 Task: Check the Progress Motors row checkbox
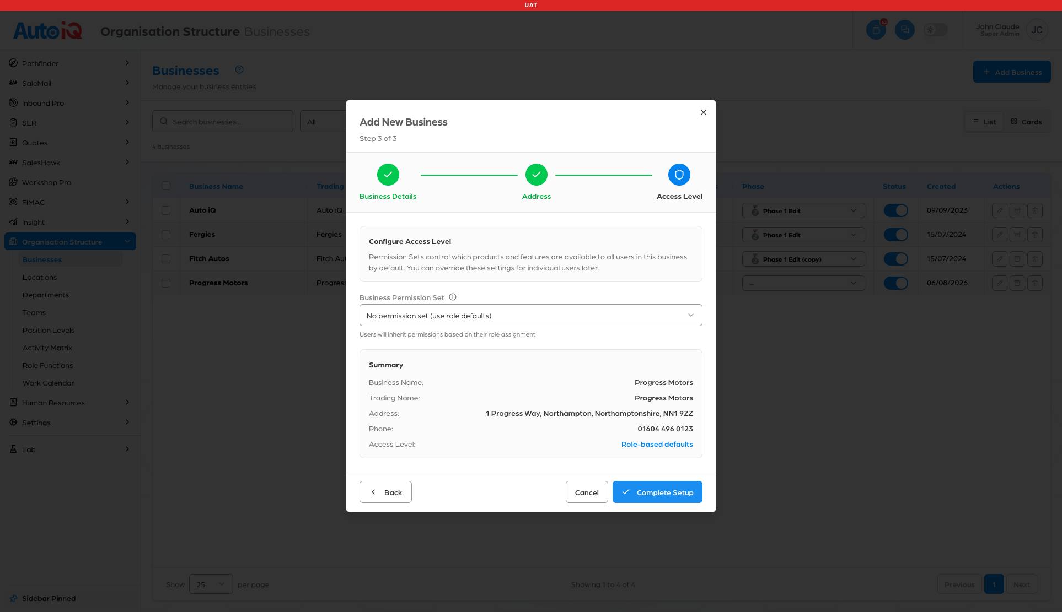coord(166,283)
